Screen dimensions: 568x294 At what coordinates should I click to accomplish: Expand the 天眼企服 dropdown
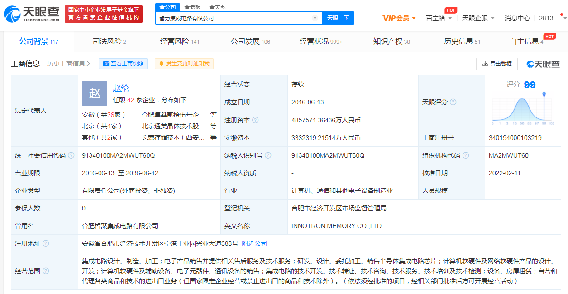[478, 18]
